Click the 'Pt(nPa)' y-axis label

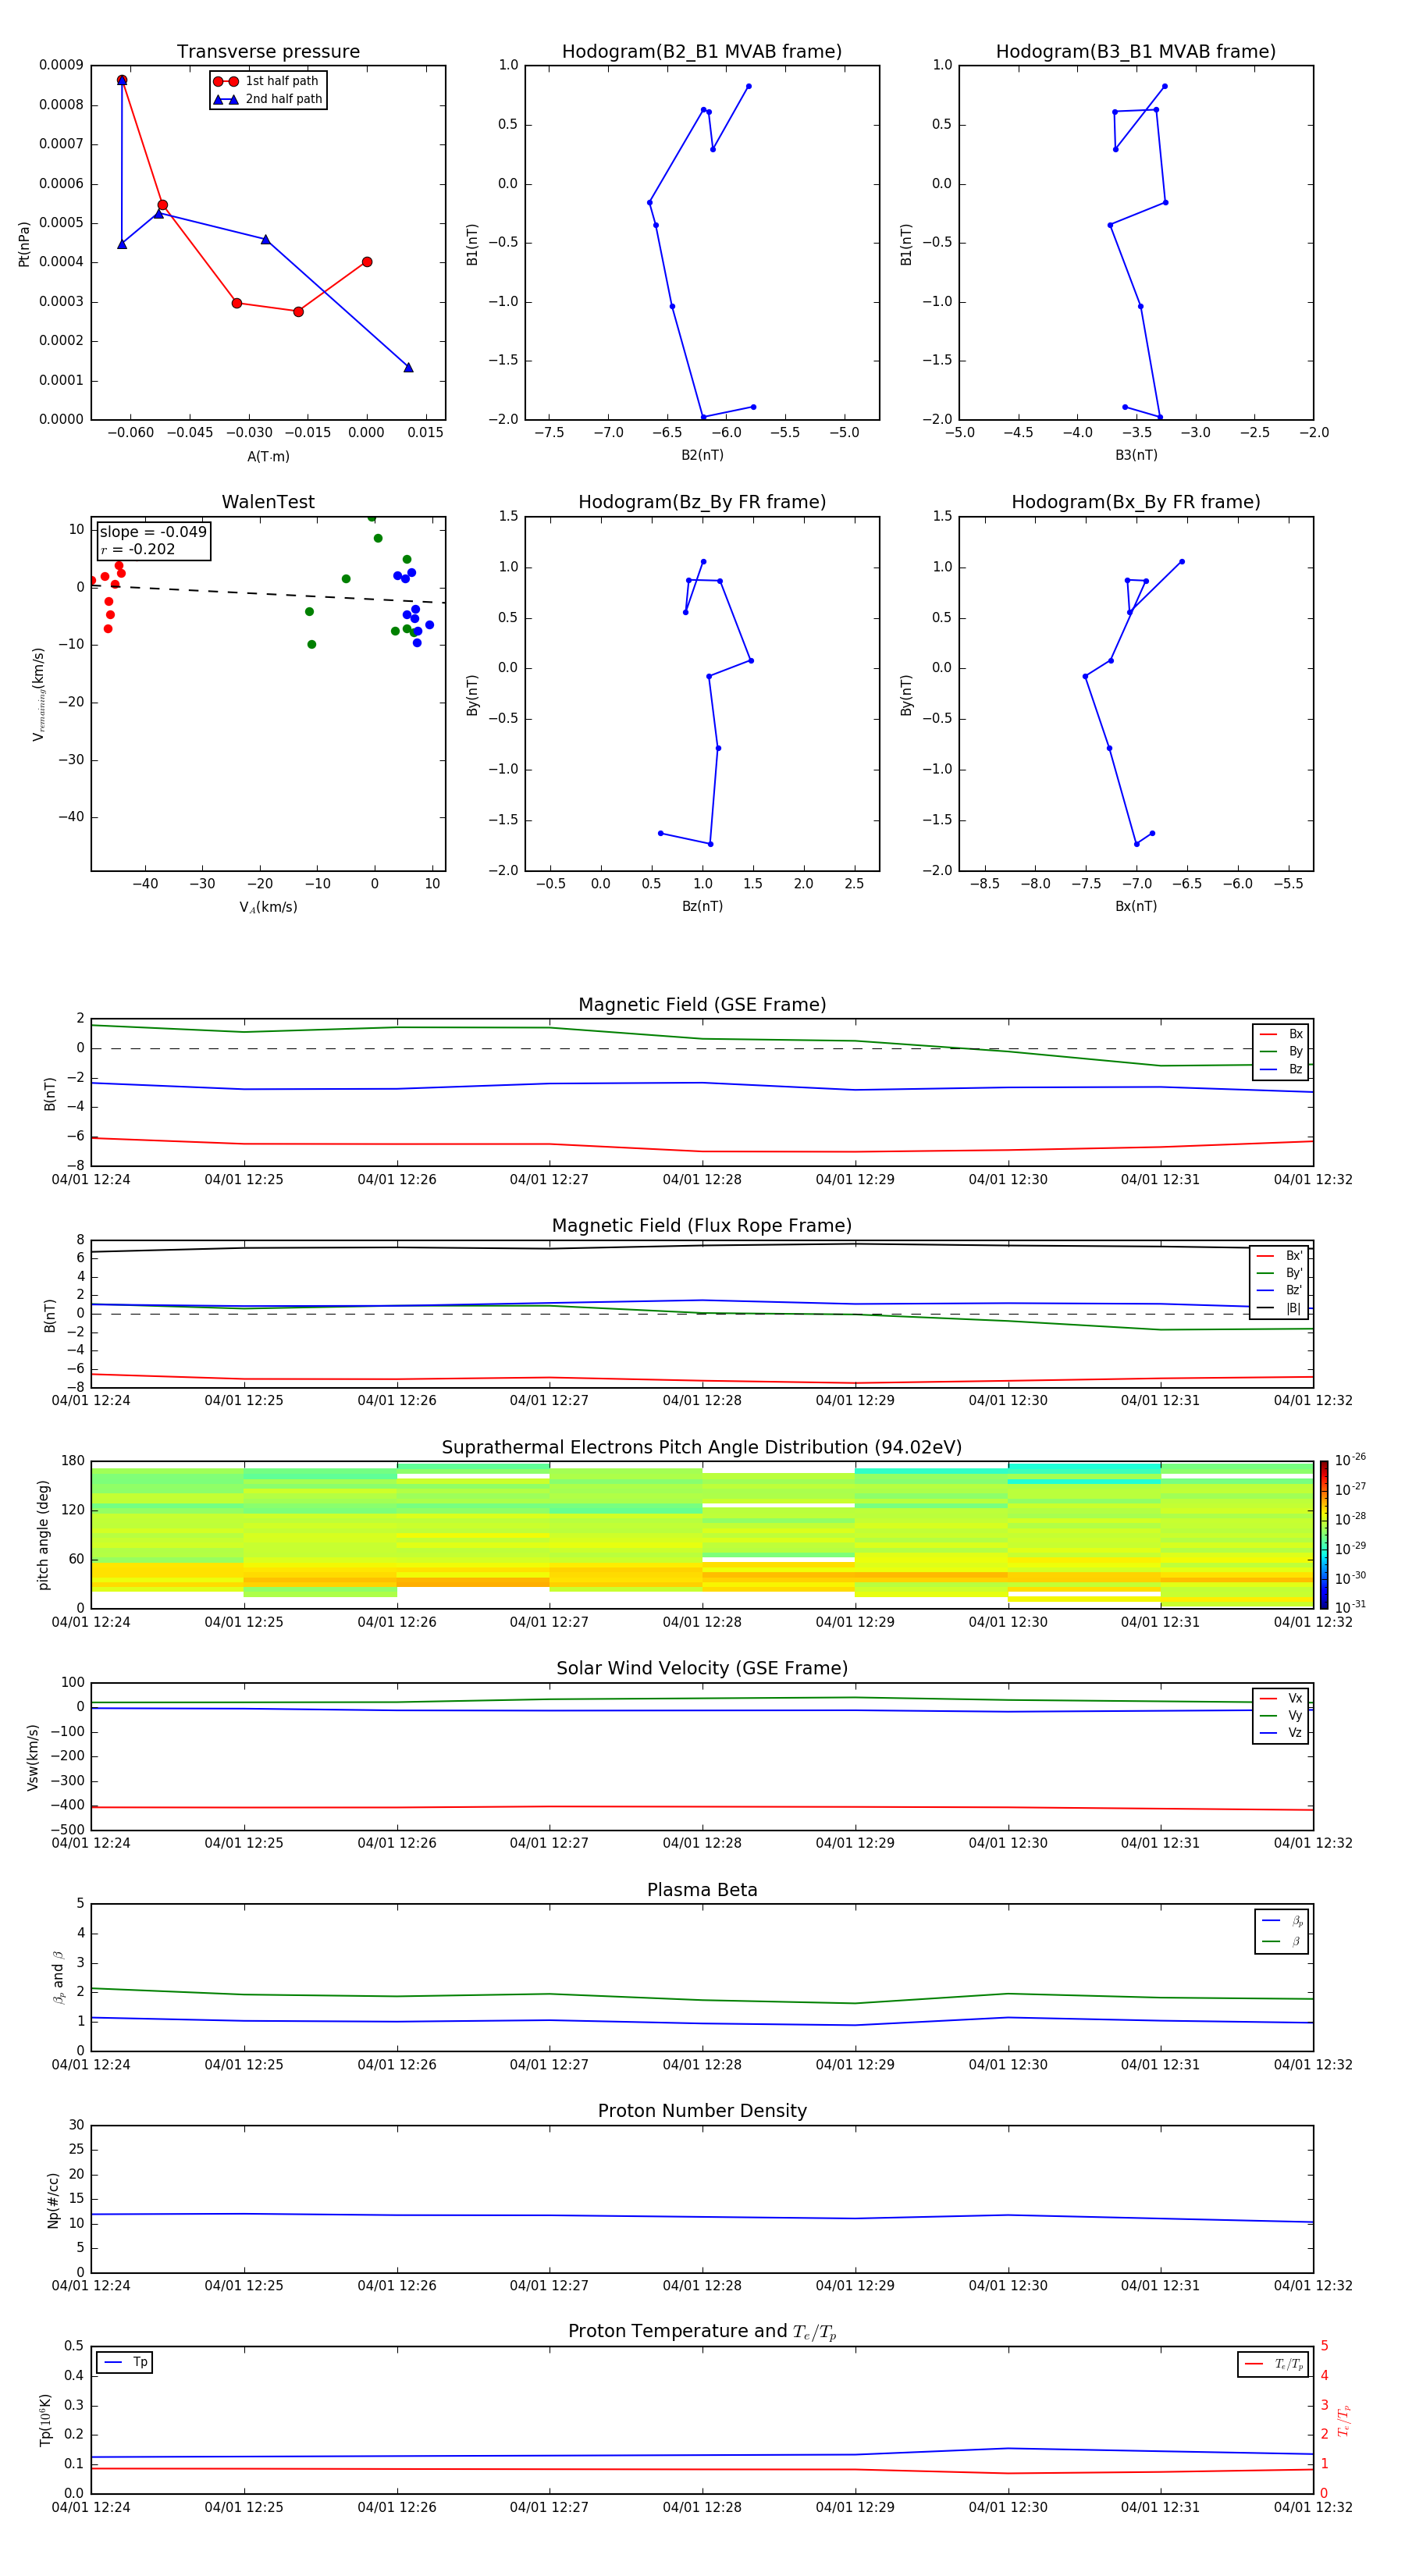tap(24, 243)
